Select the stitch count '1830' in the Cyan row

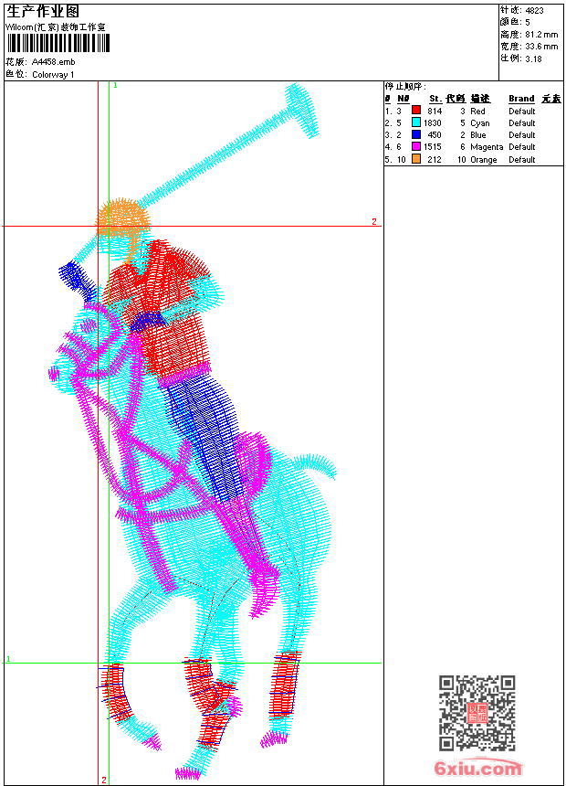(433, 122)
